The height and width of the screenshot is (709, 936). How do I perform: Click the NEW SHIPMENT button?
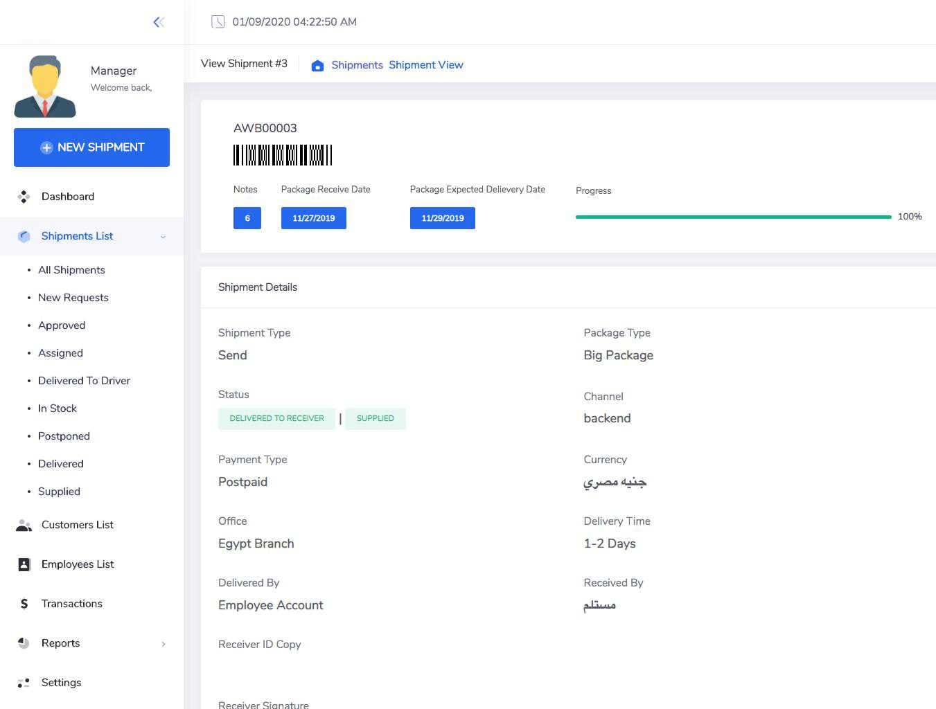tap(91, 147)
